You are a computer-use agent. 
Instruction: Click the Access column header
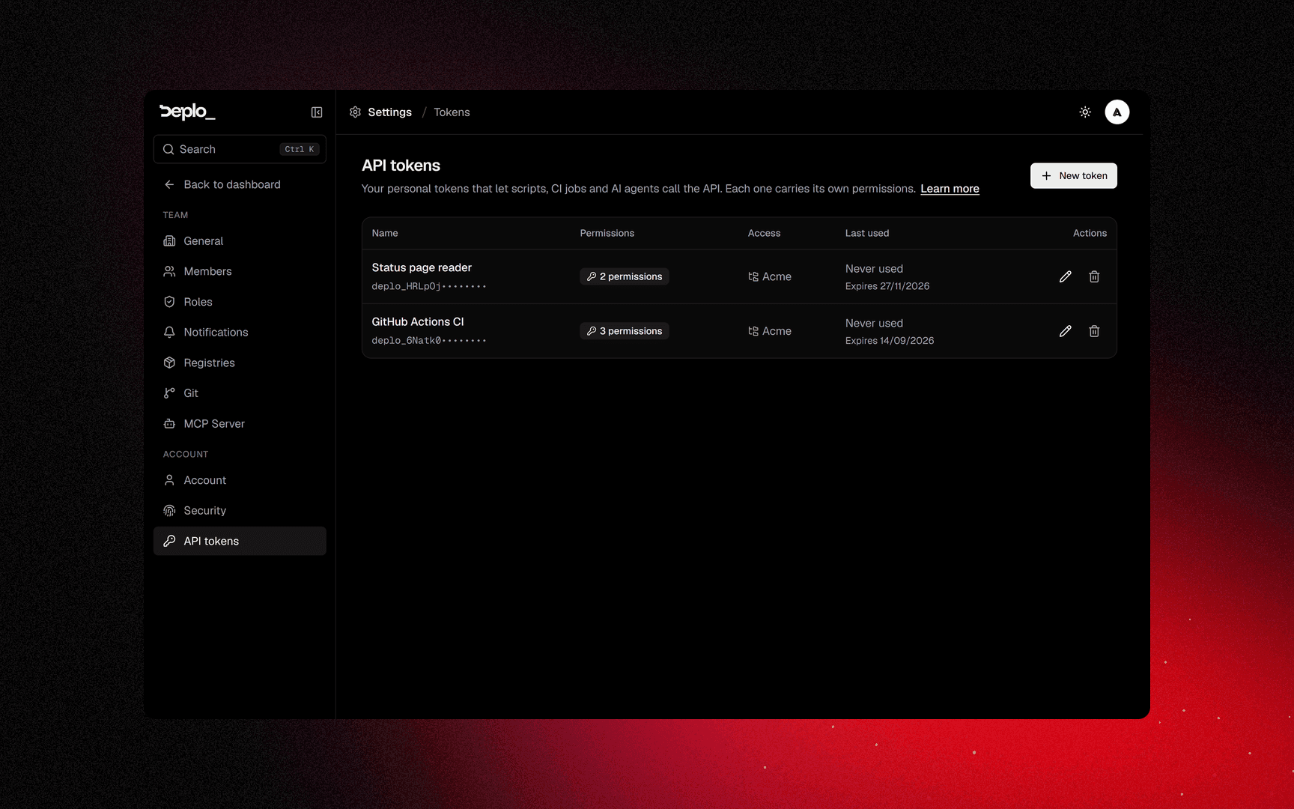click(764, 233)
